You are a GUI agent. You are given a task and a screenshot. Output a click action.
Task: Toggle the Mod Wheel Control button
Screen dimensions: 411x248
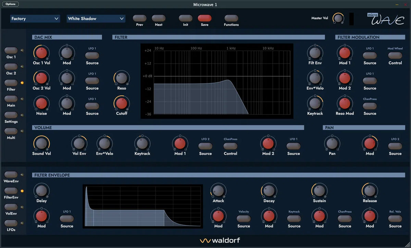point(395,55)
